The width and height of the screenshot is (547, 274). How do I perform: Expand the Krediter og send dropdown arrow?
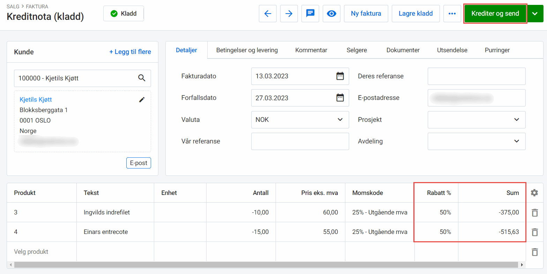click(535, 14)
